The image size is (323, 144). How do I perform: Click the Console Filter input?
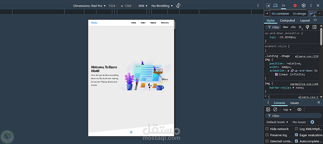click(x=293, y=116)
